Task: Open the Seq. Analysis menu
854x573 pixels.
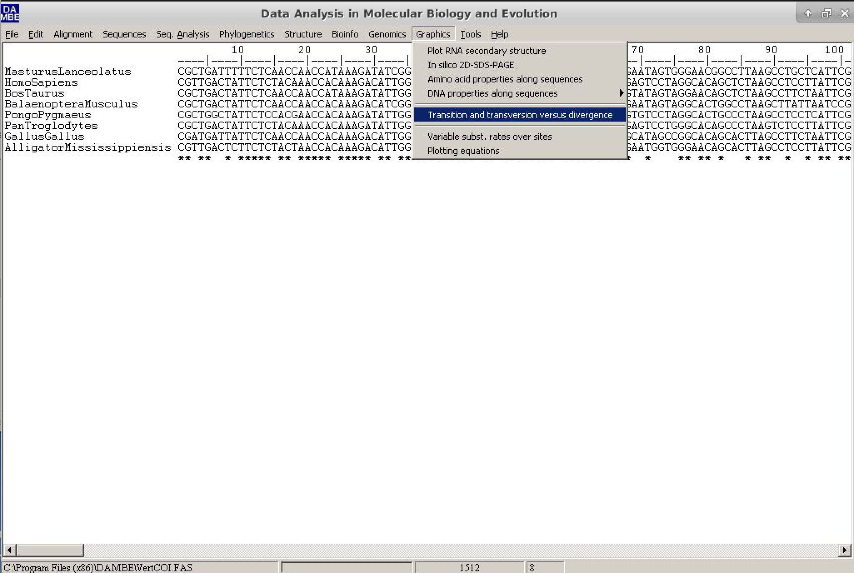Action: click(x=182, y=34)
